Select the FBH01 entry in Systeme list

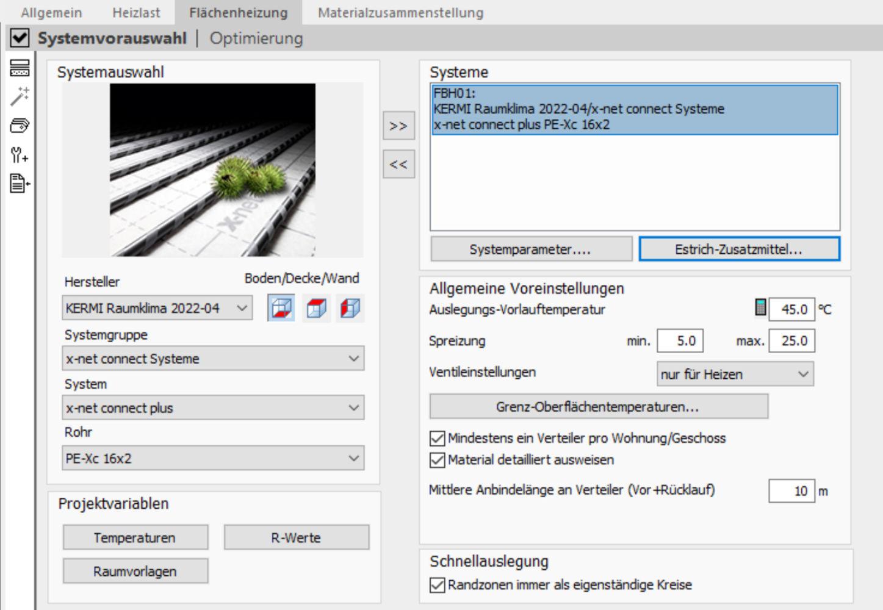(x=635, y=109)
